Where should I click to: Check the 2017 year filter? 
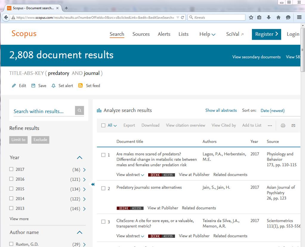coord(11,169)
